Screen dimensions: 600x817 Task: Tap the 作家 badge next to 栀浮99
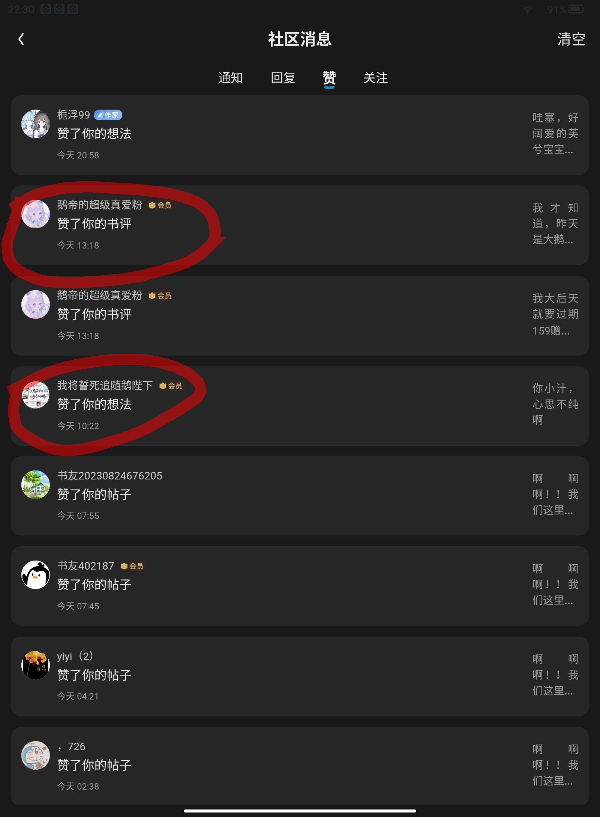[108, 115]
